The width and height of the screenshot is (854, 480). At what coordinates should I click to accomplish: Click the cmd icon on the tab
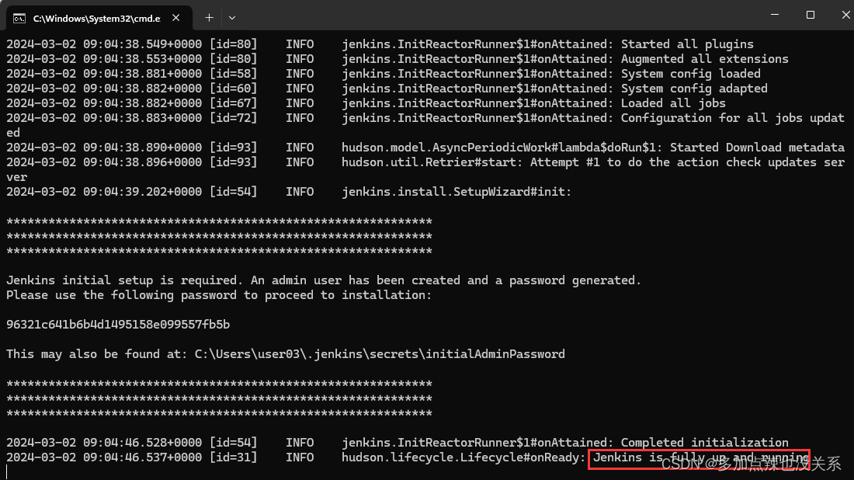click(19, 19)
